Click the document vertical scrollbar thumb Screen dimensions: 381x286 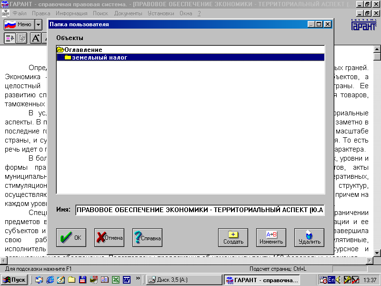tap(377, 57)
